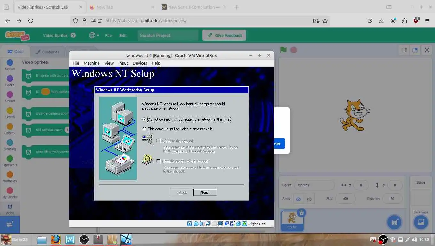Open the Scratch language globe dropdown
This screenshot has width=435, height=246.
(94, 35)
